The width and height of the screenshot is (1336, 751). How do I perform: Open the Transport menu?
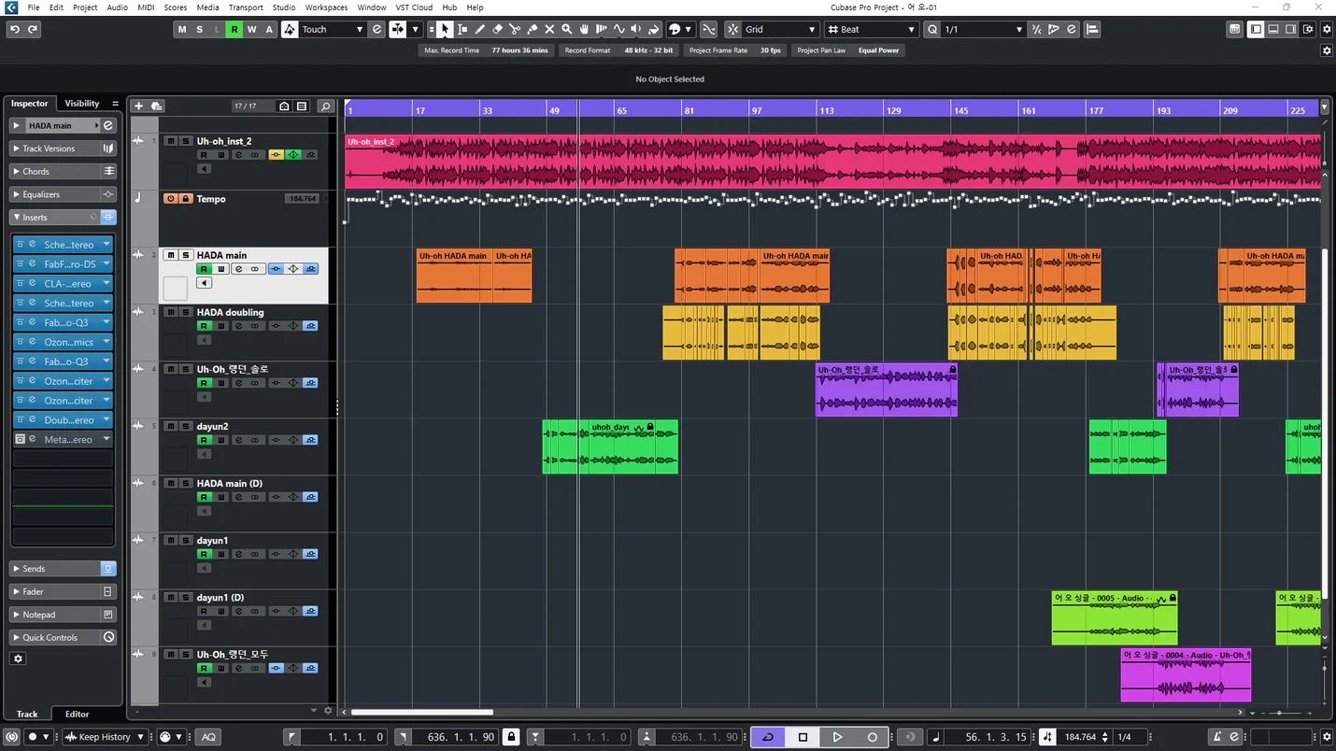click(x=246, y=7)
